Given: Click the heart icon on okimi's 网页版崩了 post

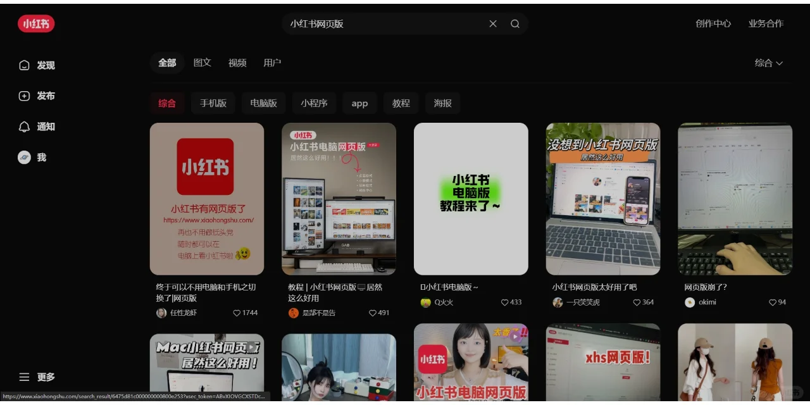Looking at the screenshot, I should point(773,302).
